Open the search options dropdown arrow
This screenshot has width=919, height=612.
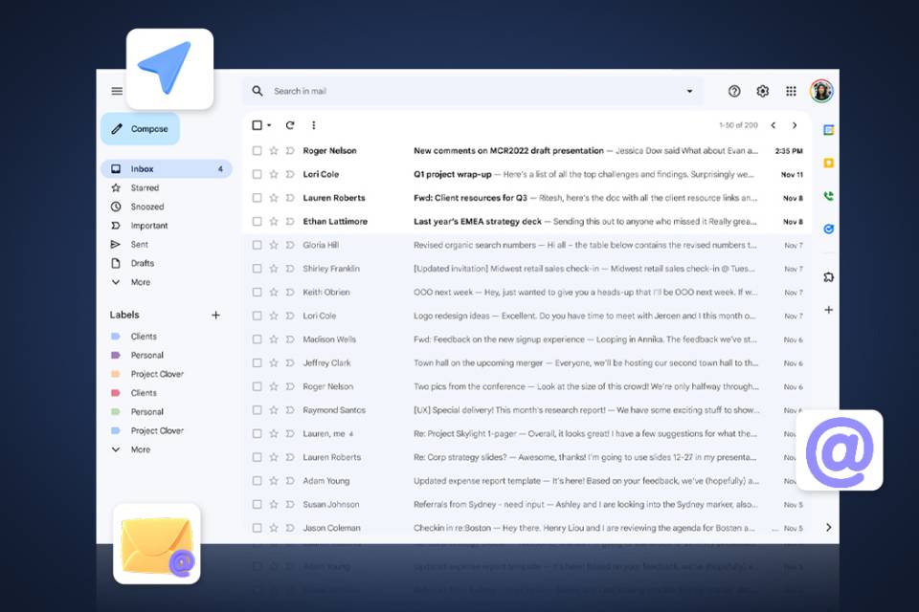pyautogui.click(x=689, y=91)
